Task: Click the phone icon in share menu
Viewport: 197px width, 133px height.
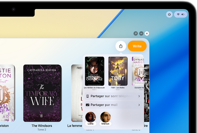Action: [x=88, y=96]
